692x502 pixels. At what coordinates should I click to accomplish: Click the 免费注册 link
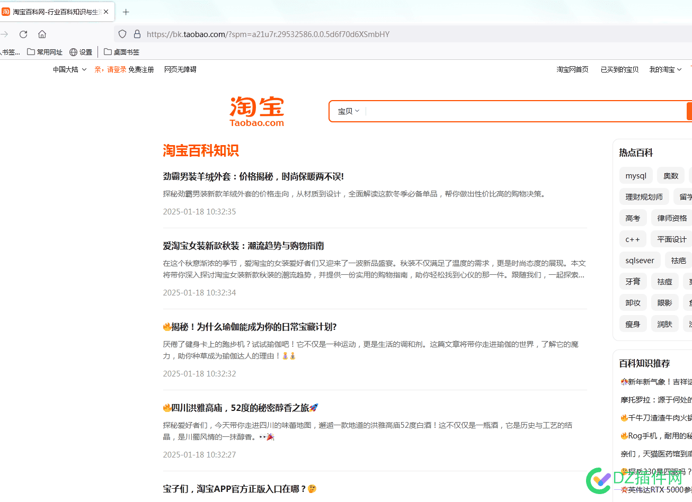[141, 69]
